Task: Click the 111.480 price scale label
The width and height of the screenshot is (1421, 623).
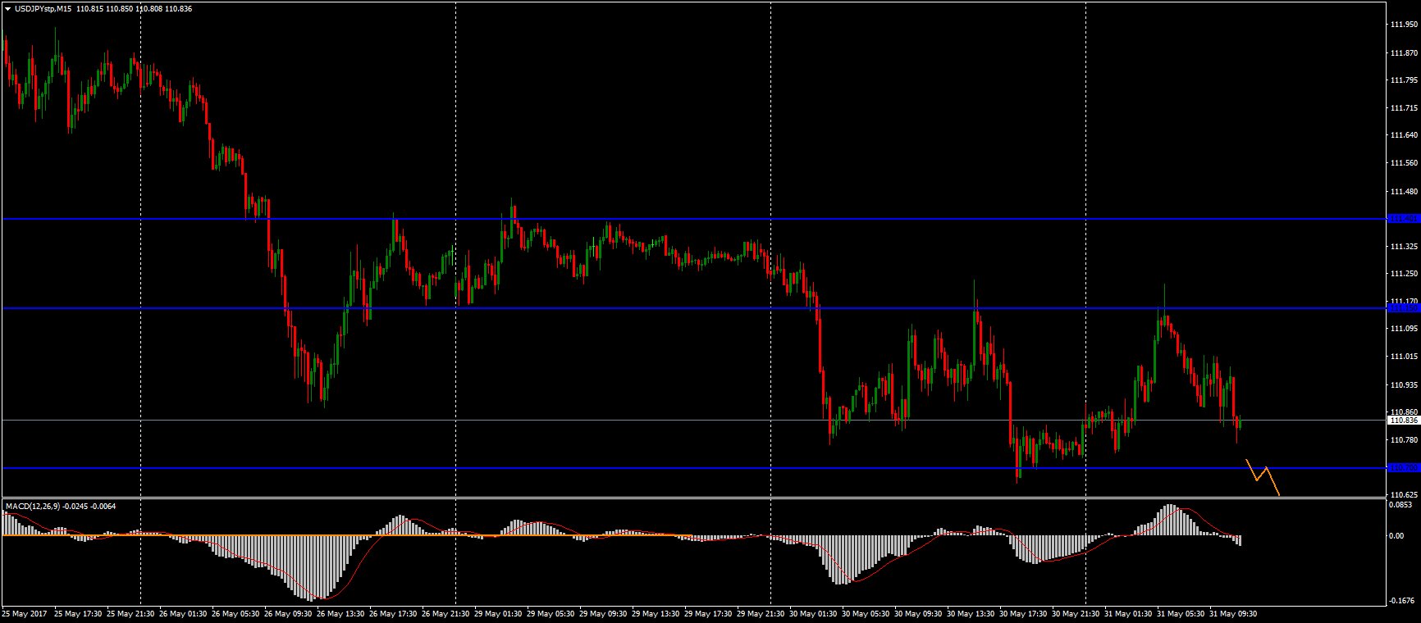Action: (1404, 192)
